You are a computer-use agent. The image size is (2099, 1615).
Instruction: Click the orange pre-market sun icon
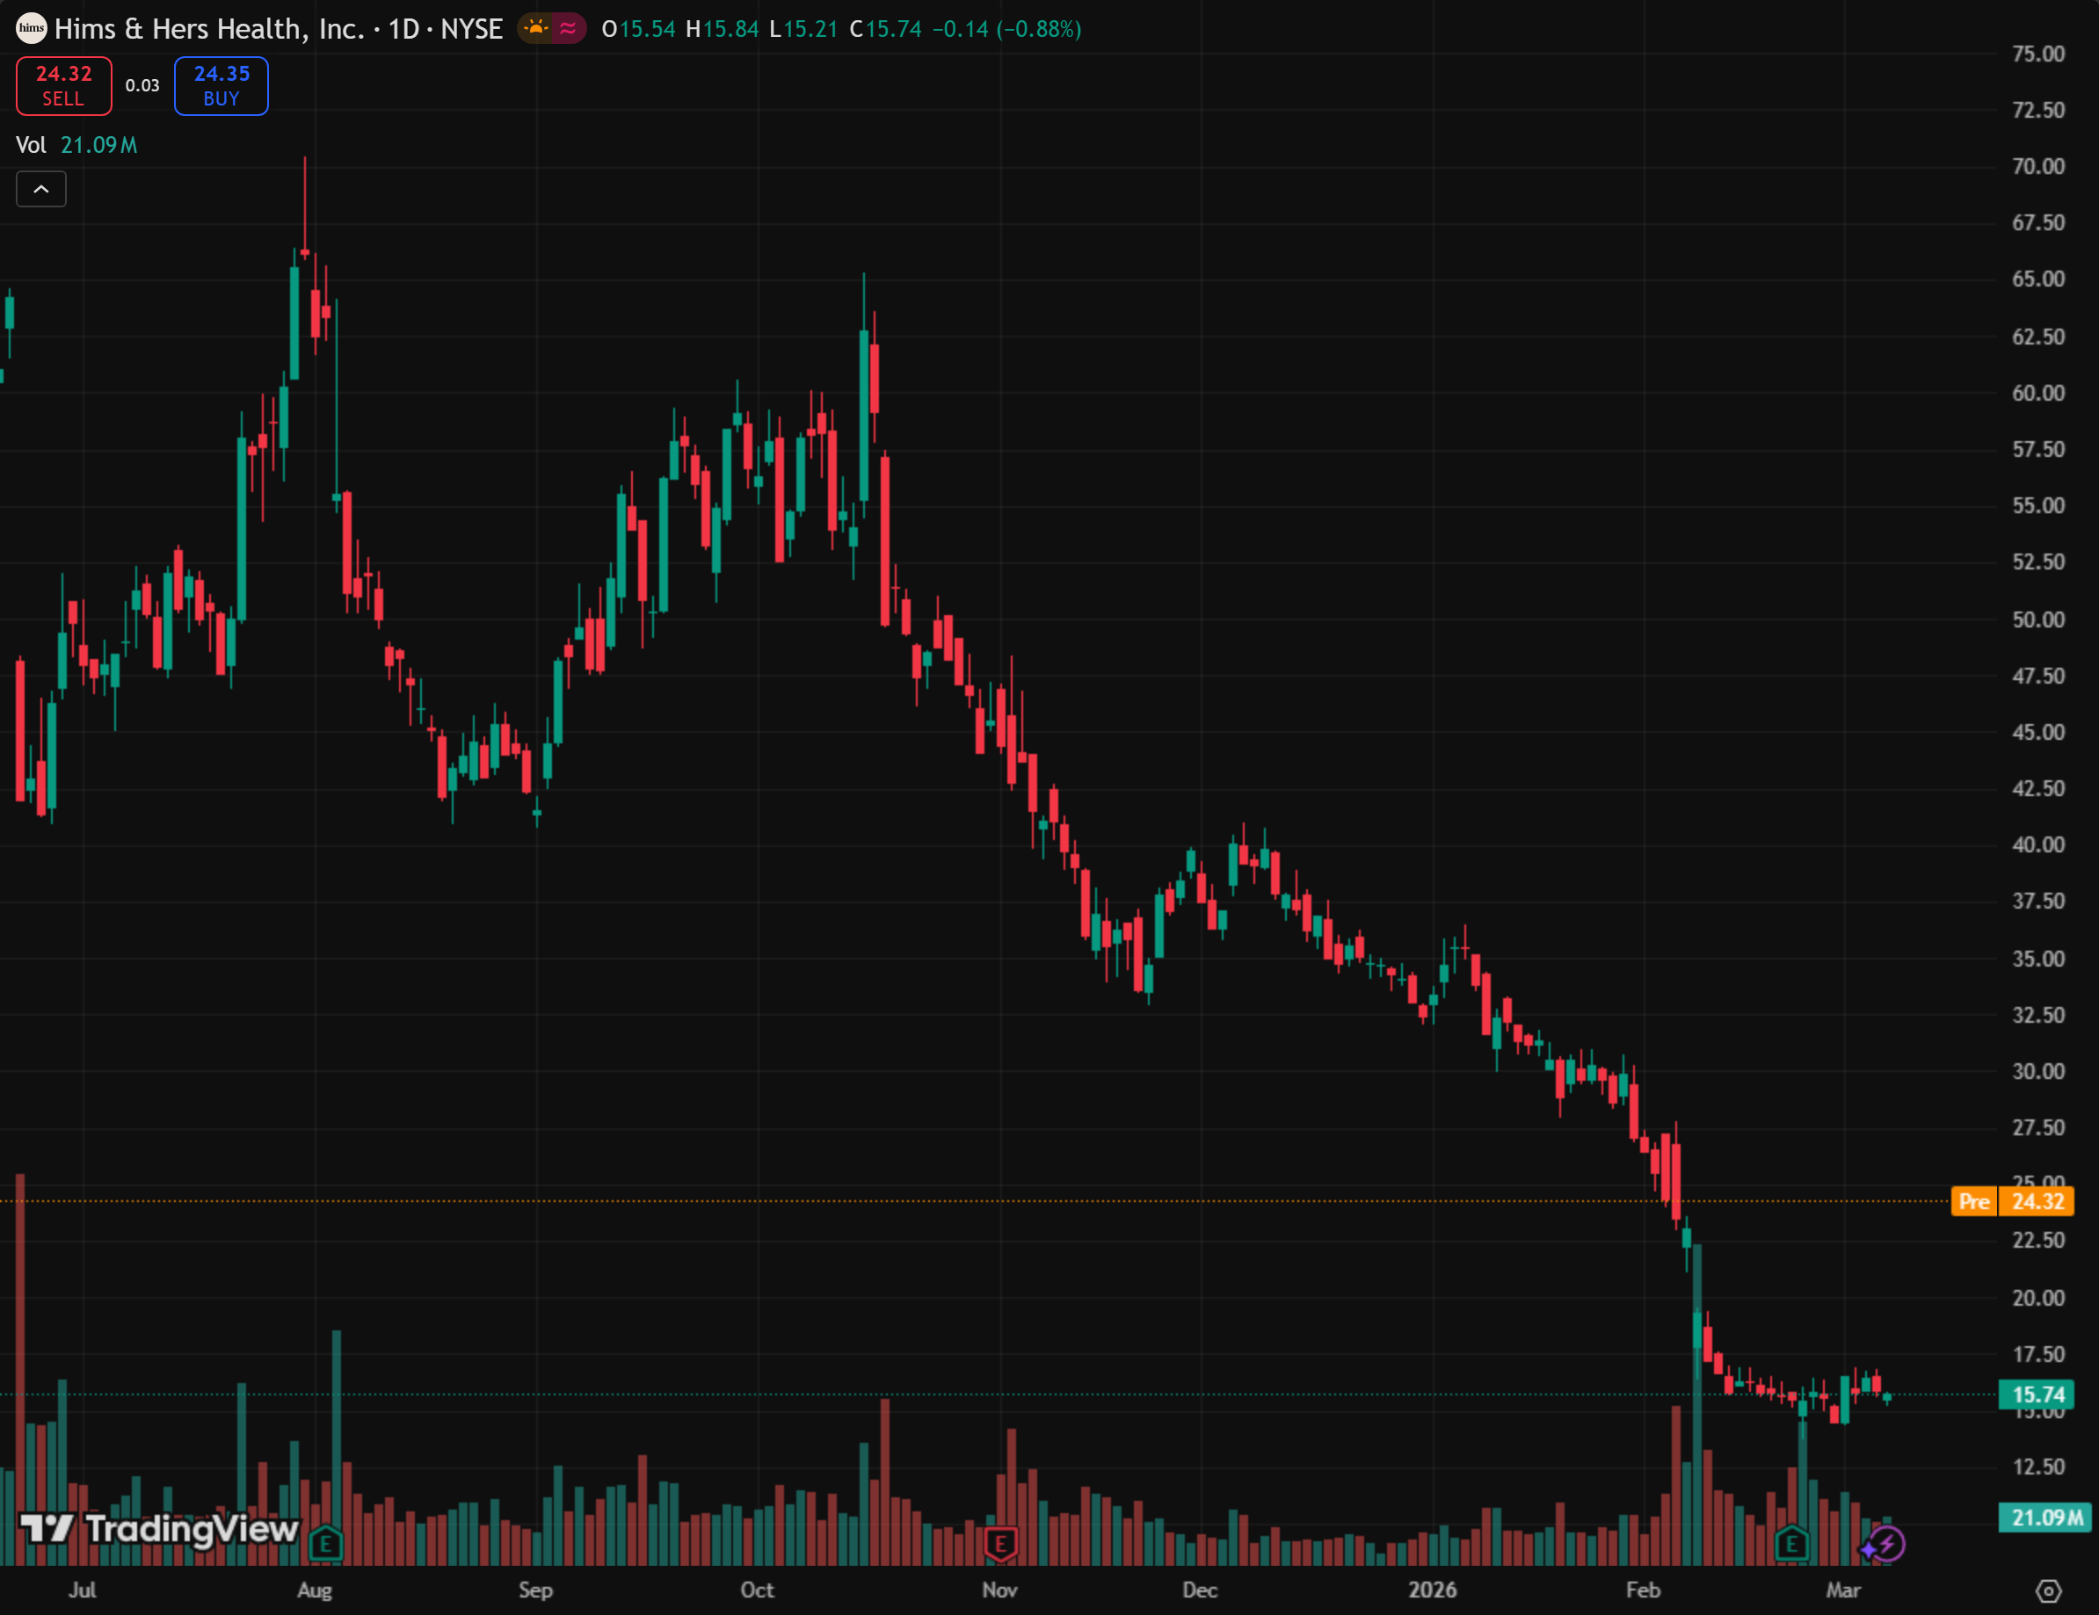pos(535,29)
